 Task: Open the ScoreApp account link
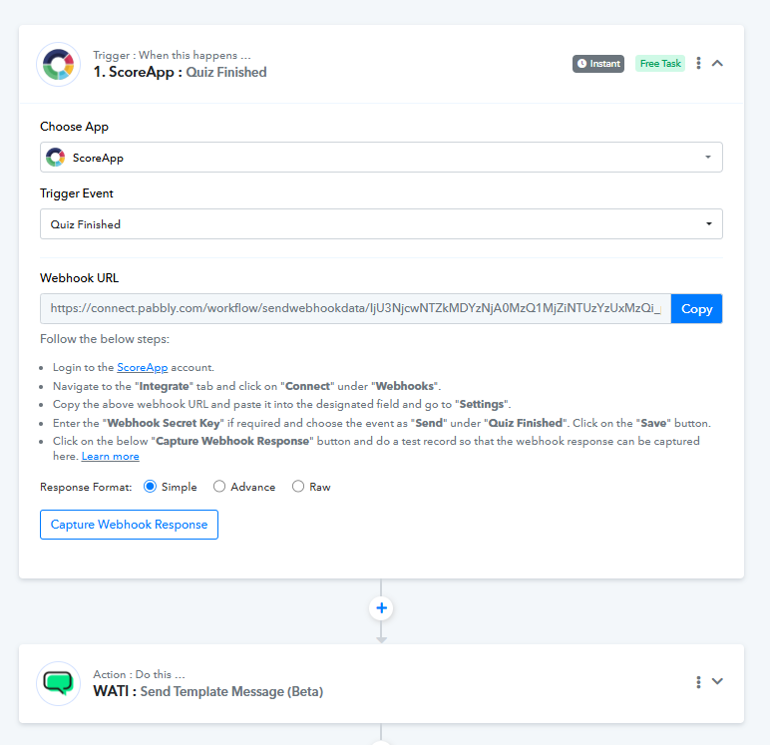click(x=137, y=367)
